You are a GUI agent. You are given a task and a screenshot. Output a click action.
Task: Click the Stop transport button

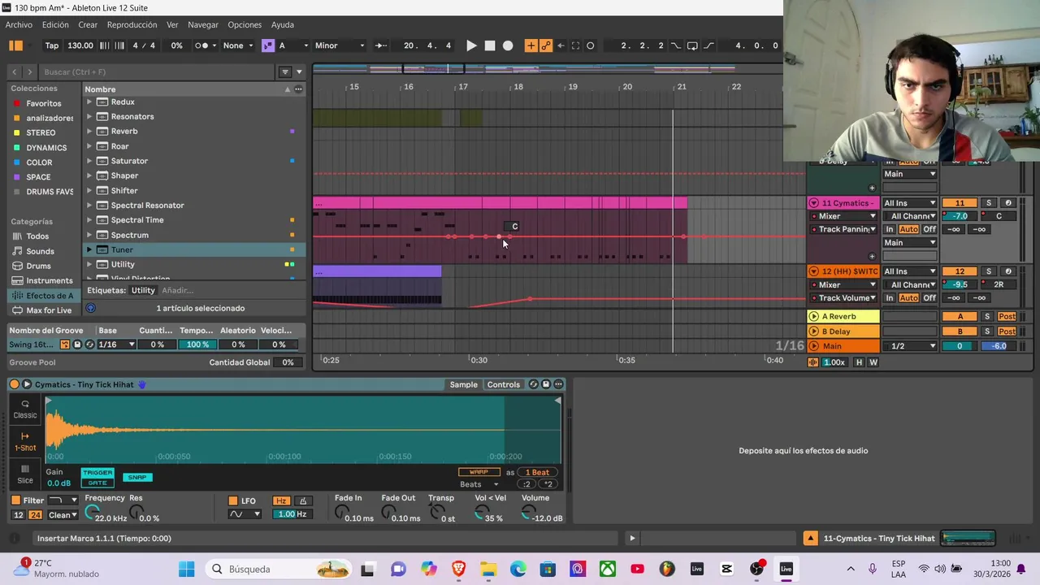490,45
